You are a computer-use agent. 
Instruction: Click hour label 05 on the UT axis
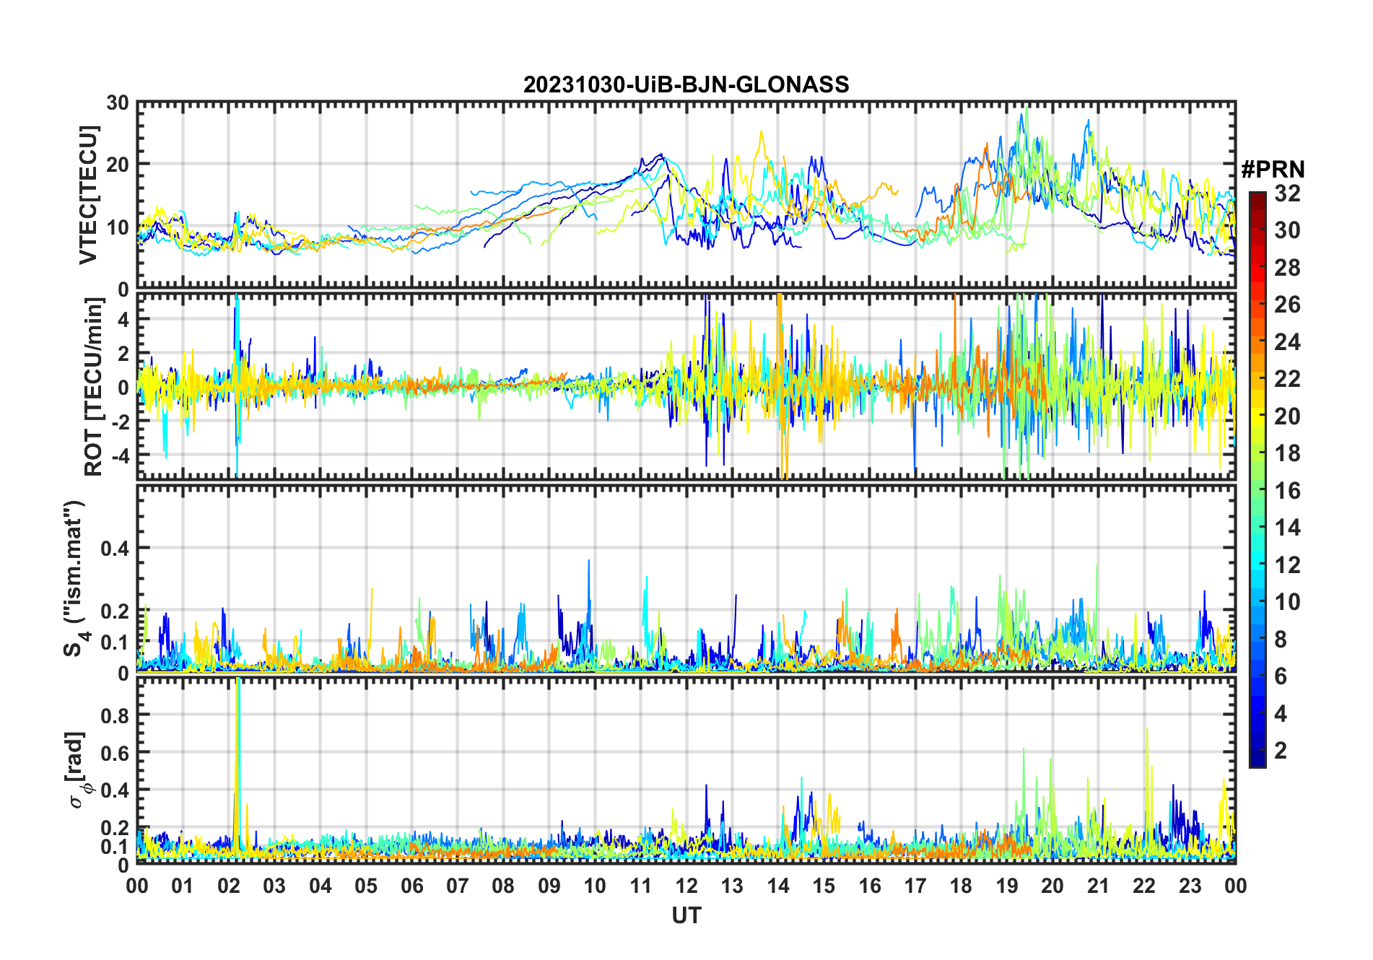click(x=366, y=886)
